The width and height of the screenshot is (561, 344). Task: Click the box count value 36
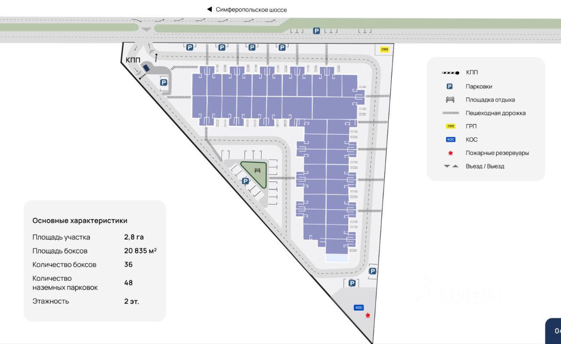point(128,264)
